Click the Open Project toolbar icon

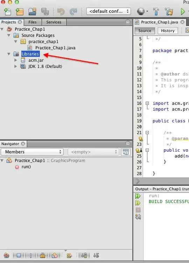point(32,12)
